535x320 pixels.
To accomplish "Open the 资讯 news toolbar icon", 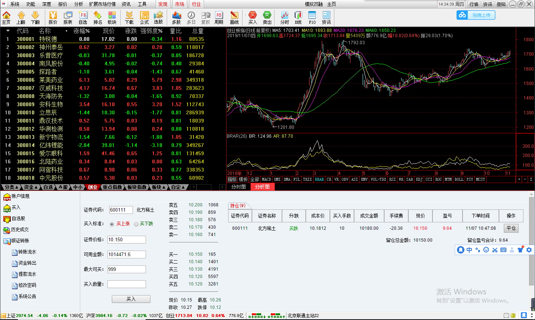I will [327, 17].
